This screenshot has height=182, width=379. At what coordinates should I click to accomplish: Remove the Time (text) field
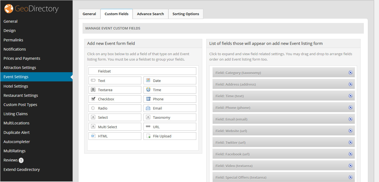click(x=350, y=96)
